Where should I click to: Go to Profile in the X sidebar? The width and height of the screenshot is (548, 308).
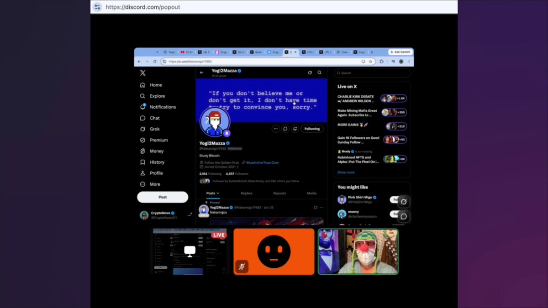151,173
